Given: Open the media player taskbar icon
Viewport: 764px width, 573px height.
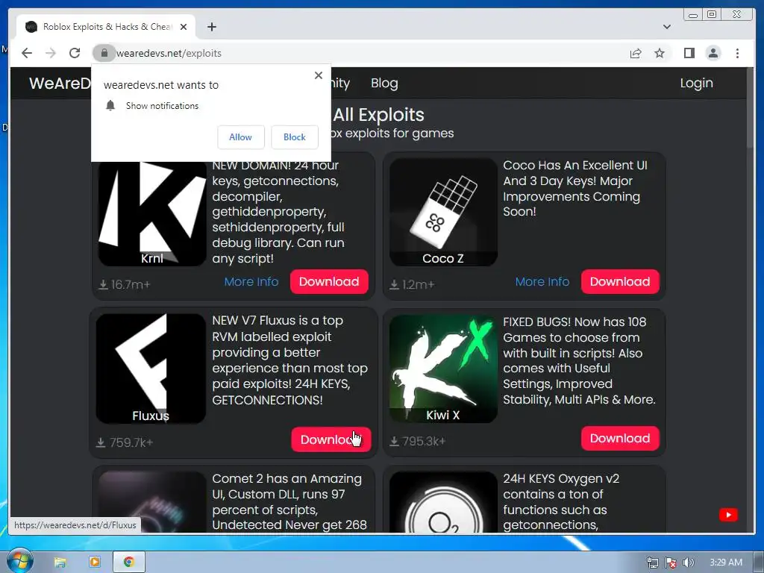Looking at the screenshot, I should click(x=94, y=563).
